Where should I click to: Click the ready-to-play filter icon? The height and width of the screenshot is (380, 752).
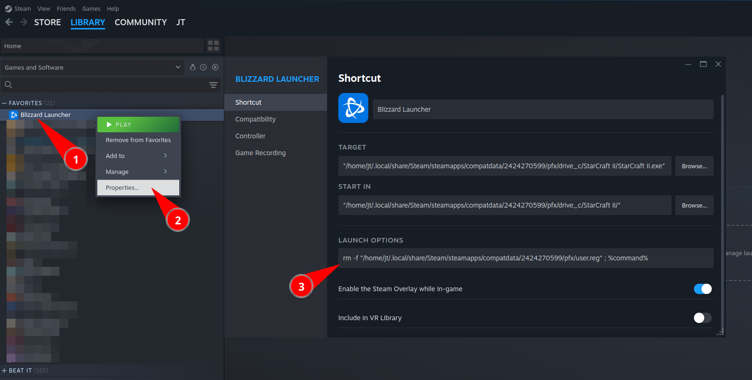coord(215,67)
